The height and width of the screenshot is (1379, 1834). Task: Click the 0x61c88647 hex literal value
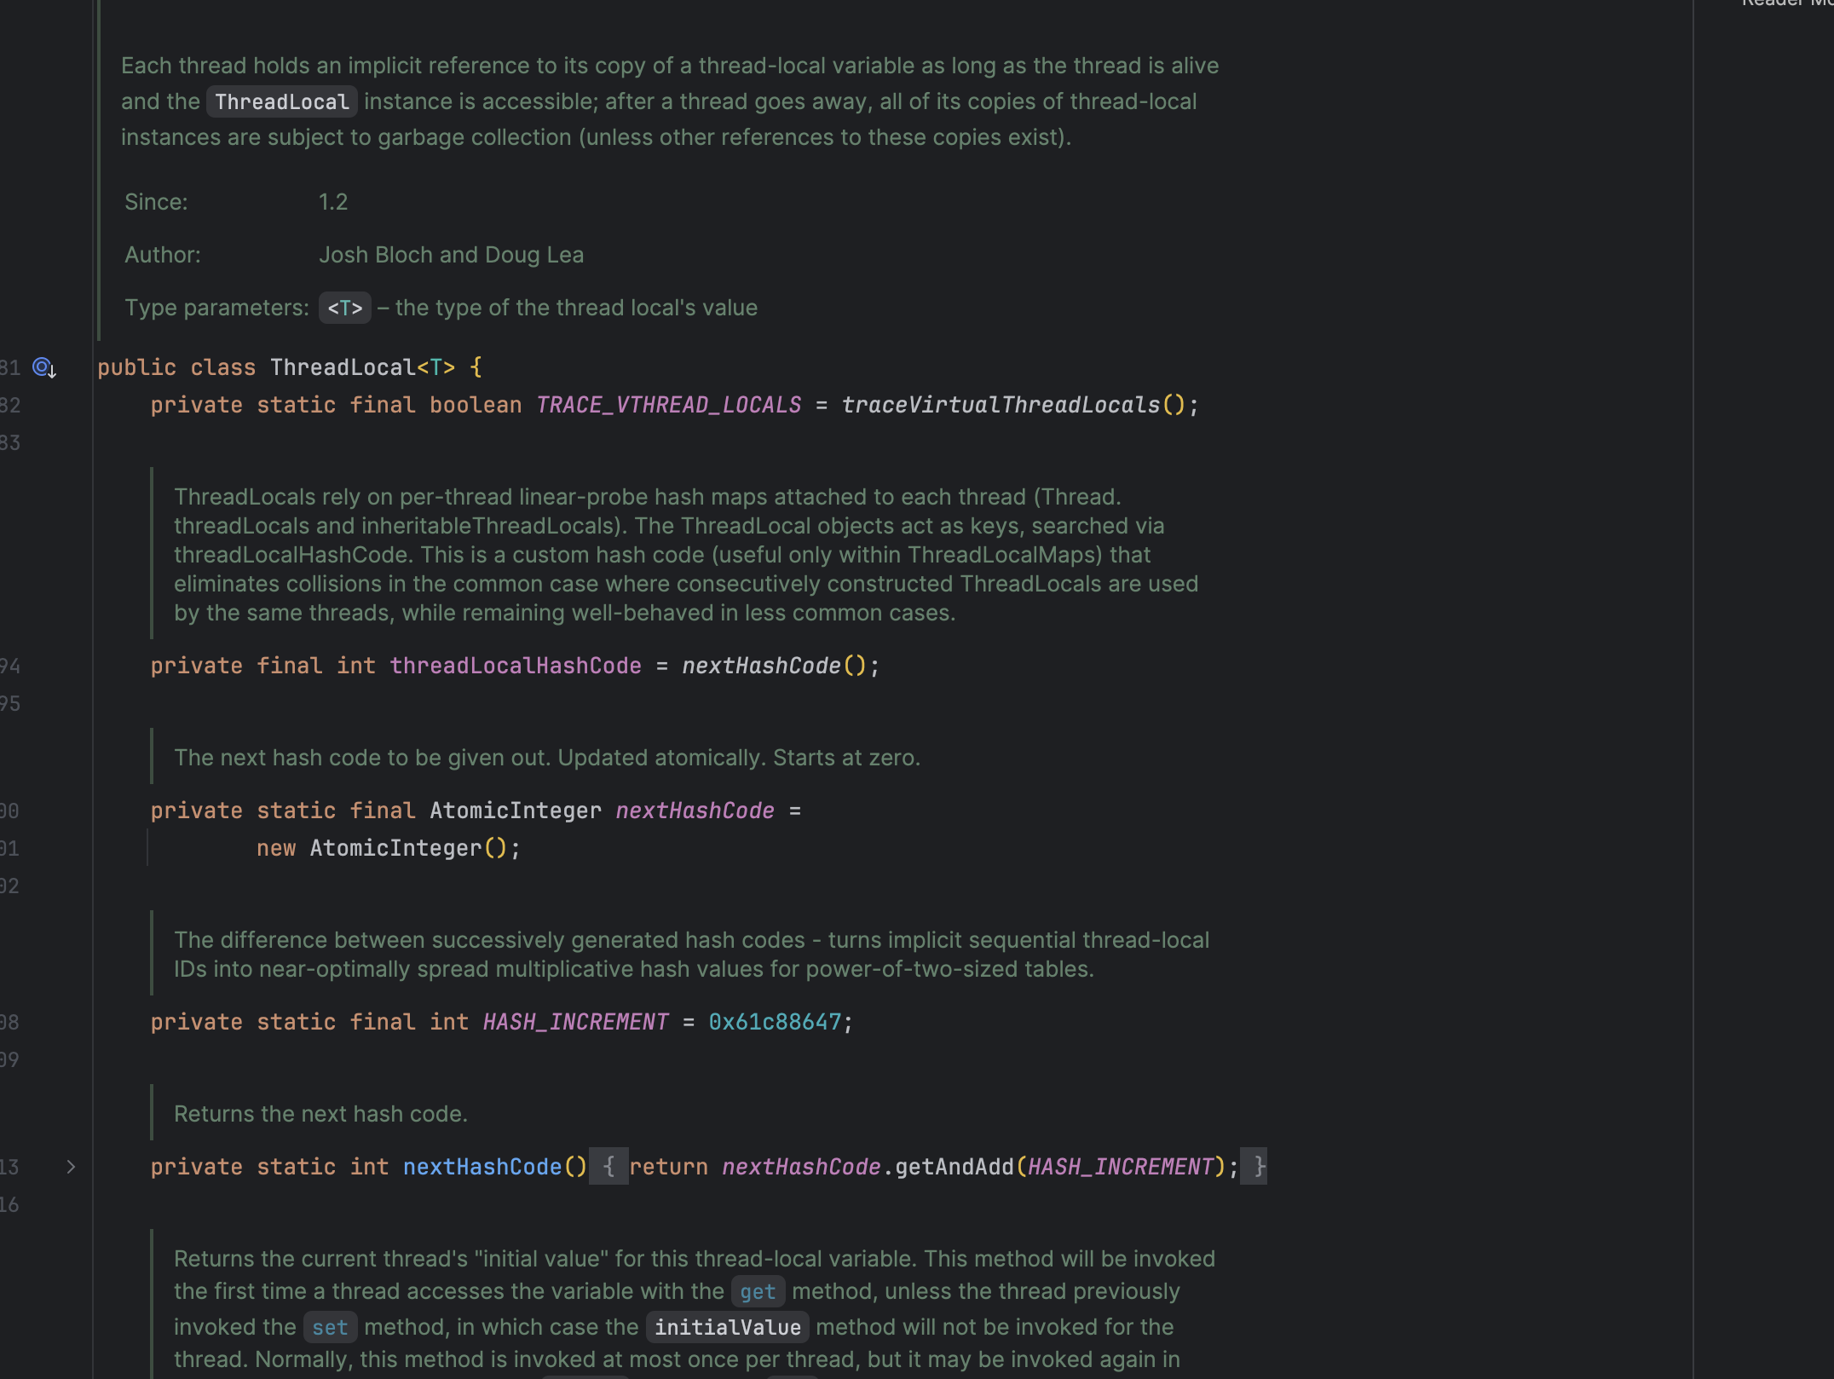coord(775,1023)
